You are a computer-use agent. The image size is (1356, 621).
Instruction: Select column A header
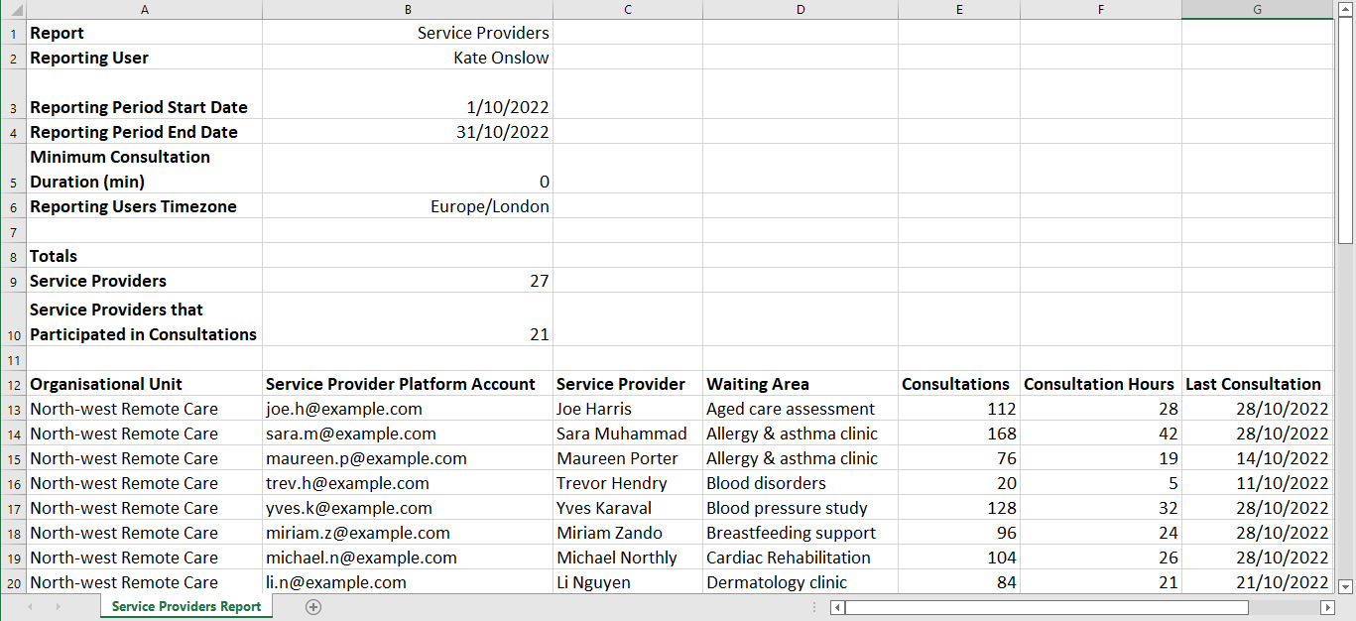144,9
